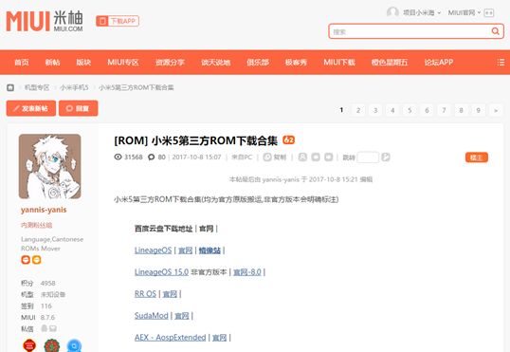Go to 小米手机5 in the breadcrumb

tap(74, 87)
